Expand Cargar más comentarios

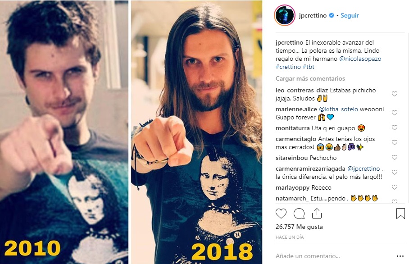[310, 78]
